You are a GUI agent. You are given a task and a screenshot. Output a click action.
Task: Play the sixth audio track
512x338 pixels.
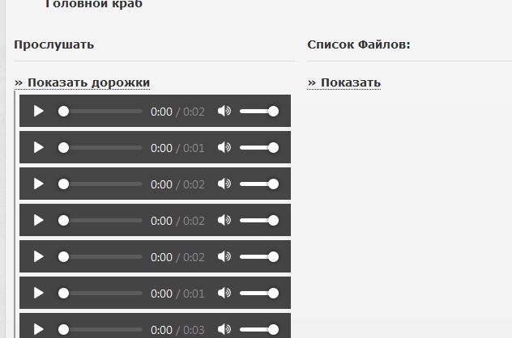pos(38,294)
